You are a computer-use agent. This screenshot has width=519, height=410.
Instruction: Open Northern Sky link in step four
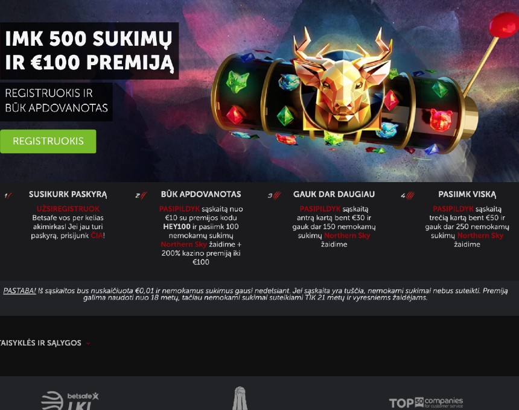tap(480, 235)
